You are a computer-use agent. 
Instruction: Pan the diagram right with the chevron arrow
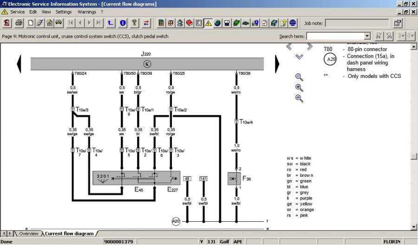(310, 46)
